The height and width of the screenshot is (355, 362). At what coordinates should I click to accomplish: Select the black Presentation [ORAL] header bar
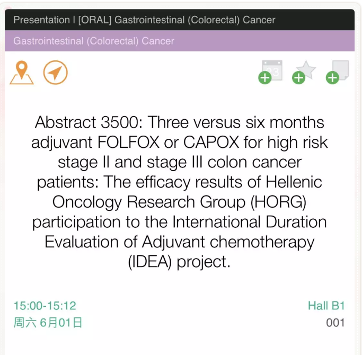pos(180,20)
